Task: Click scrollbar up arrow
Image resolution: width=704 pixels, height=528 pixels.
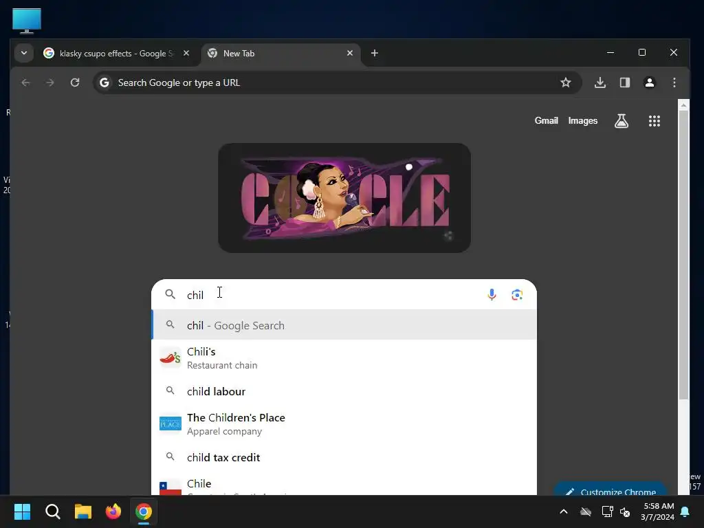Action: point(683,105)
